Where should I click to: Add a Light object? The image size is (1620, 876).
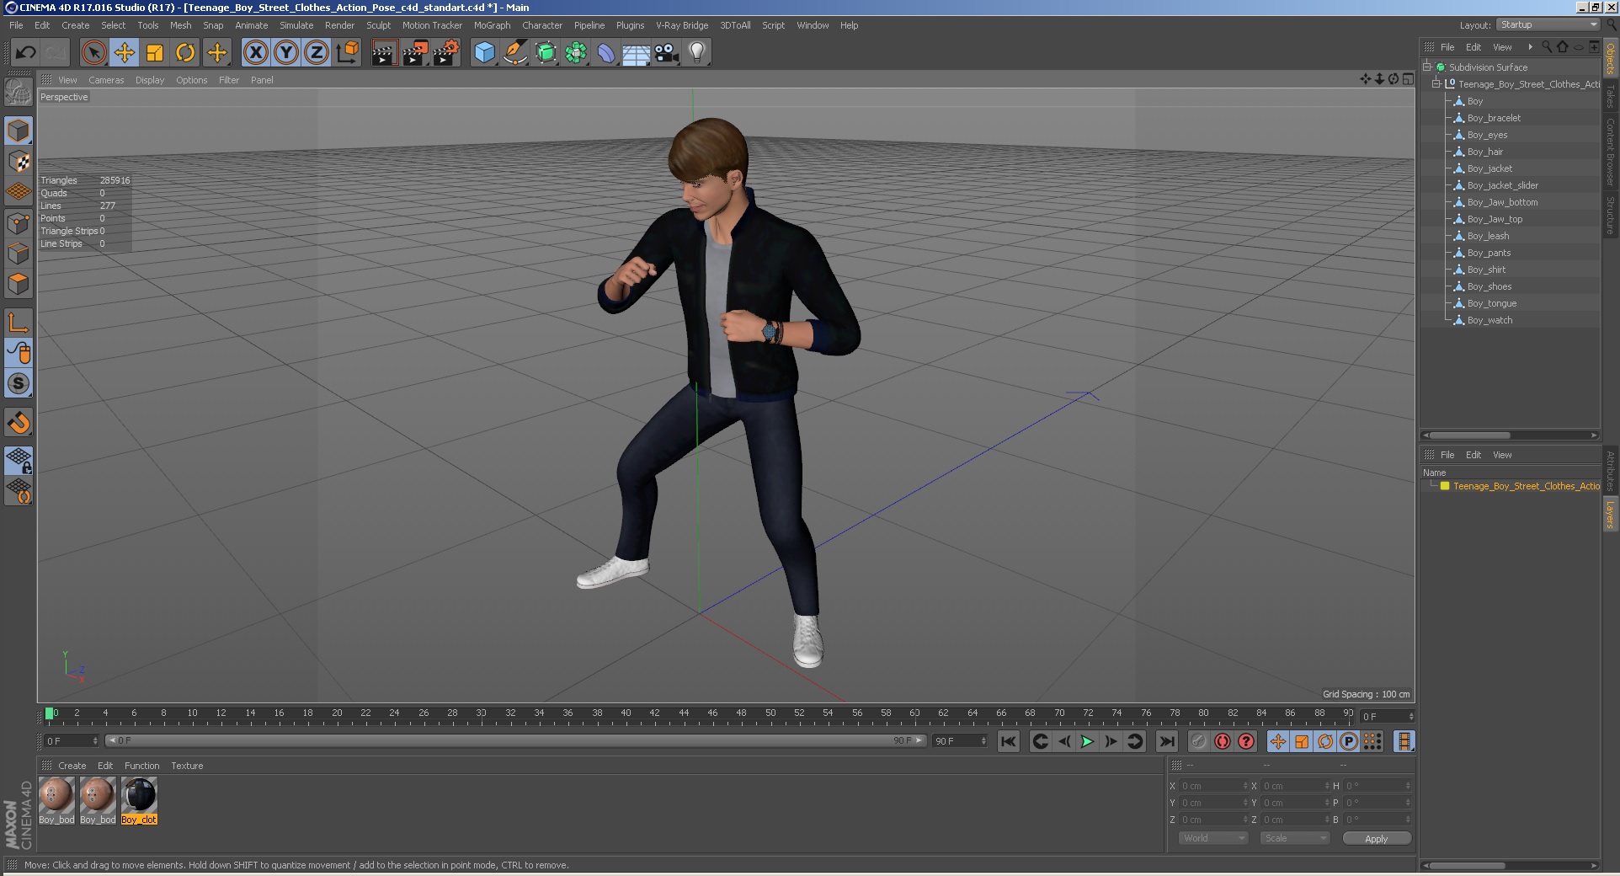[697, 53]
